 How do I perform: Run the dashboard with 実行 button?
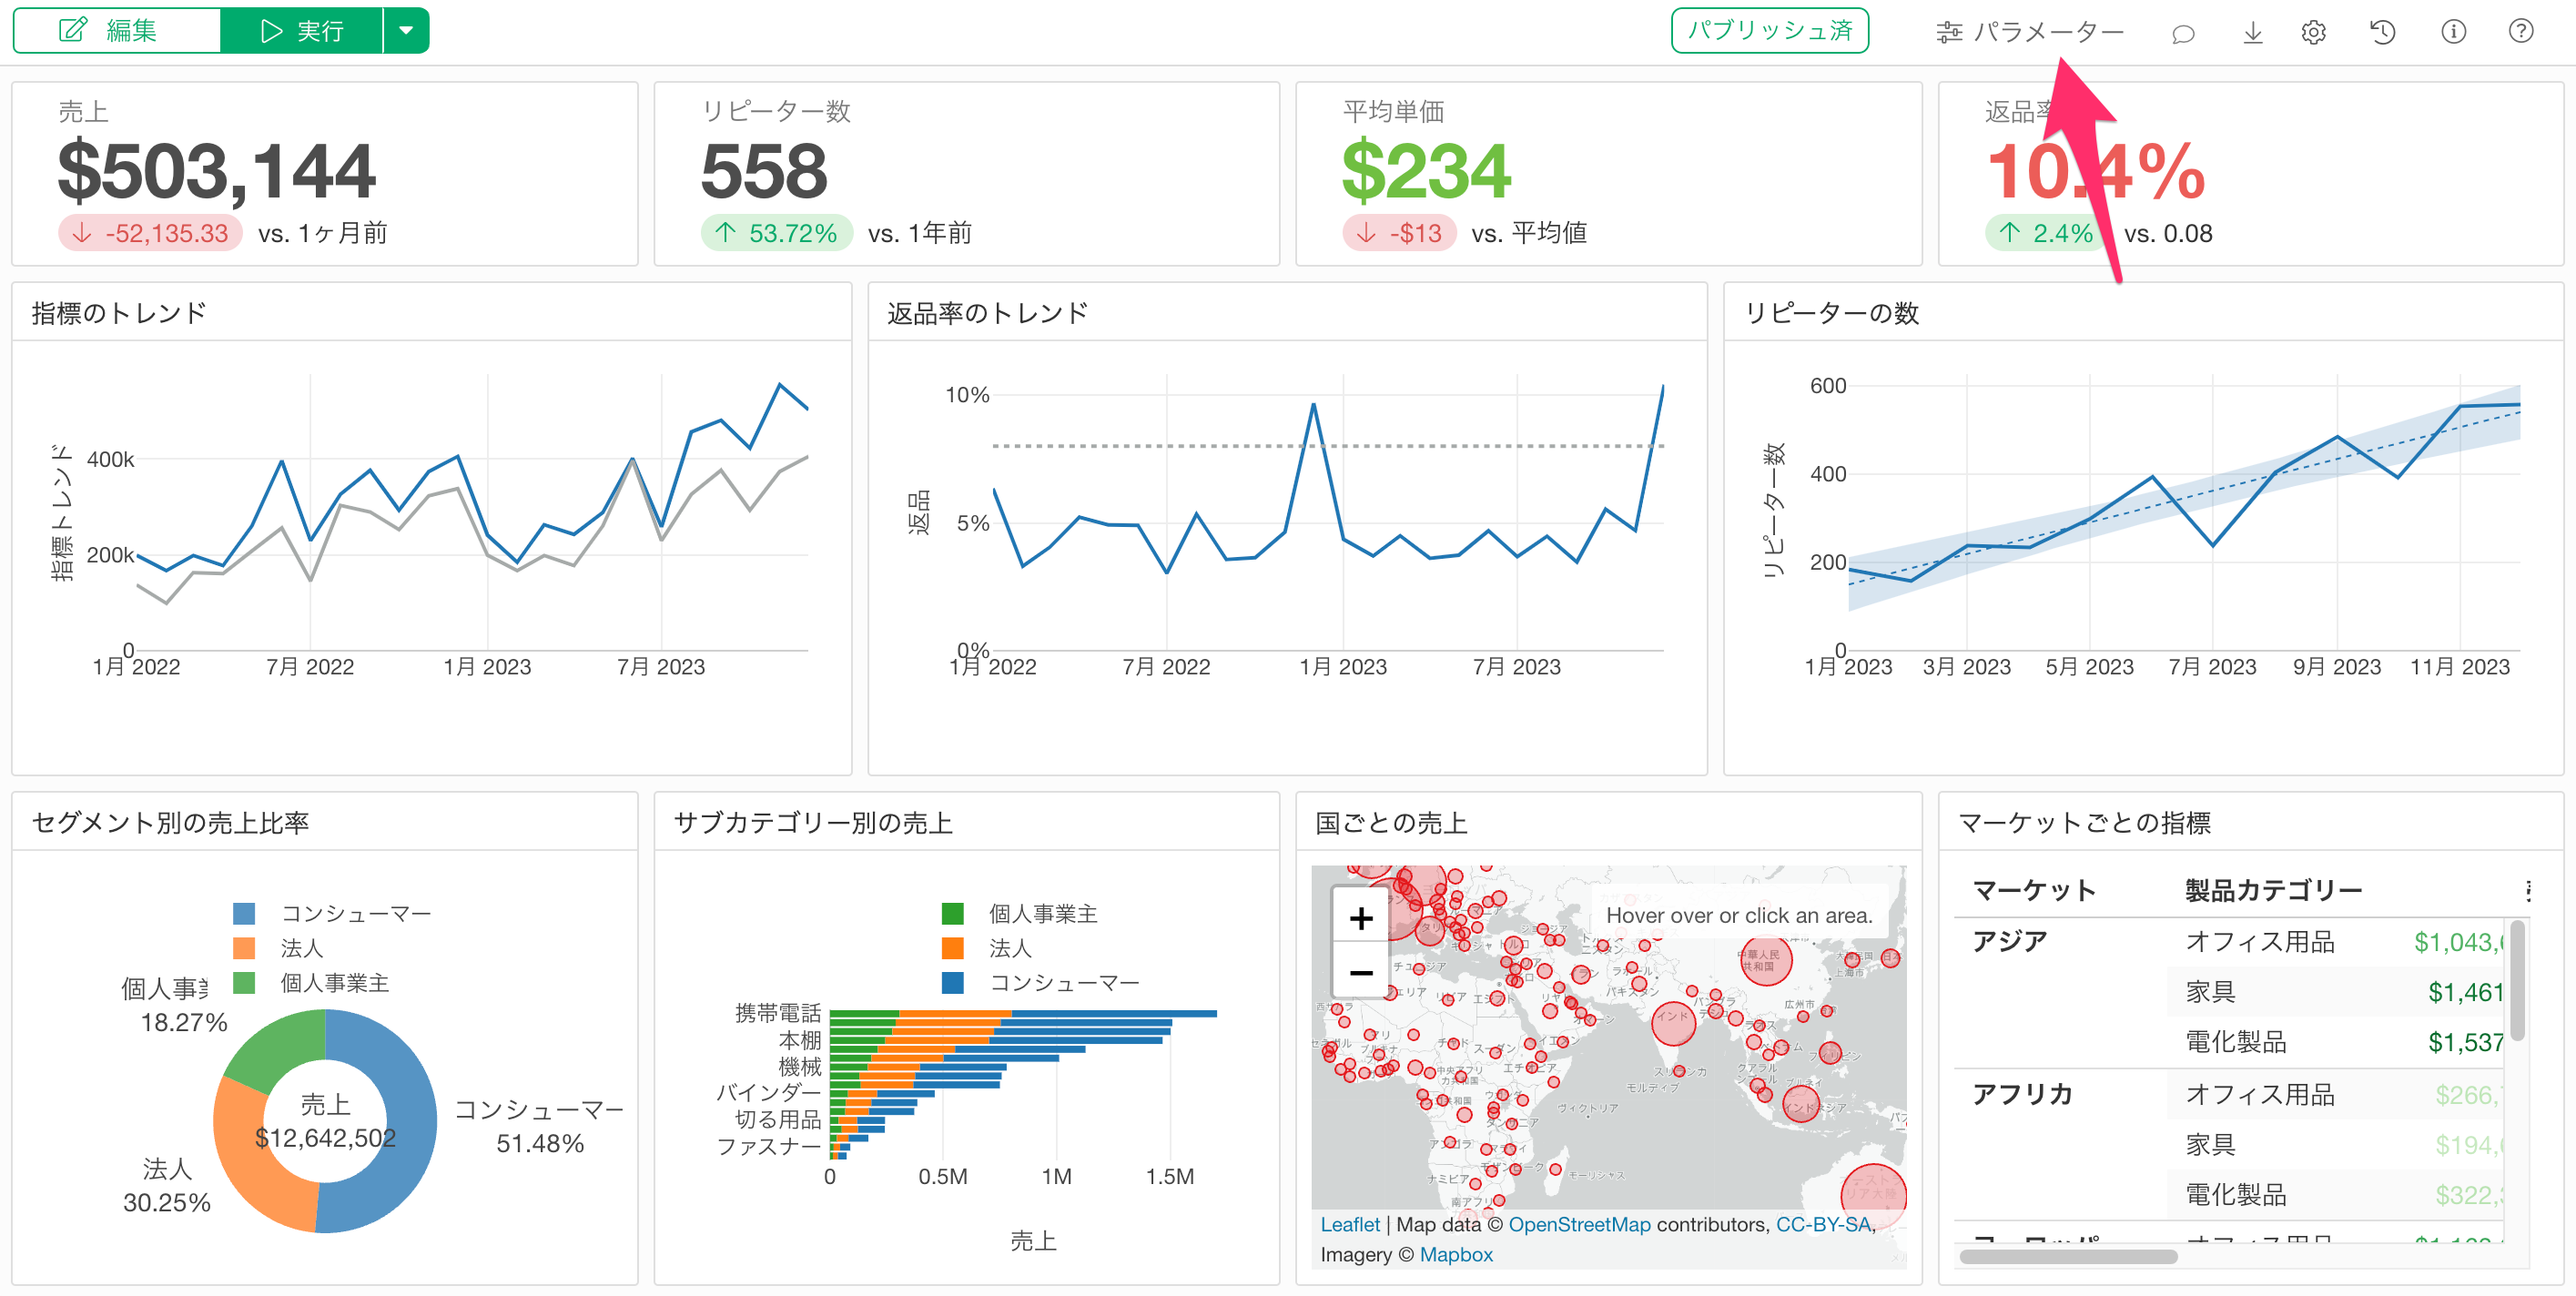tap(301, 31)
